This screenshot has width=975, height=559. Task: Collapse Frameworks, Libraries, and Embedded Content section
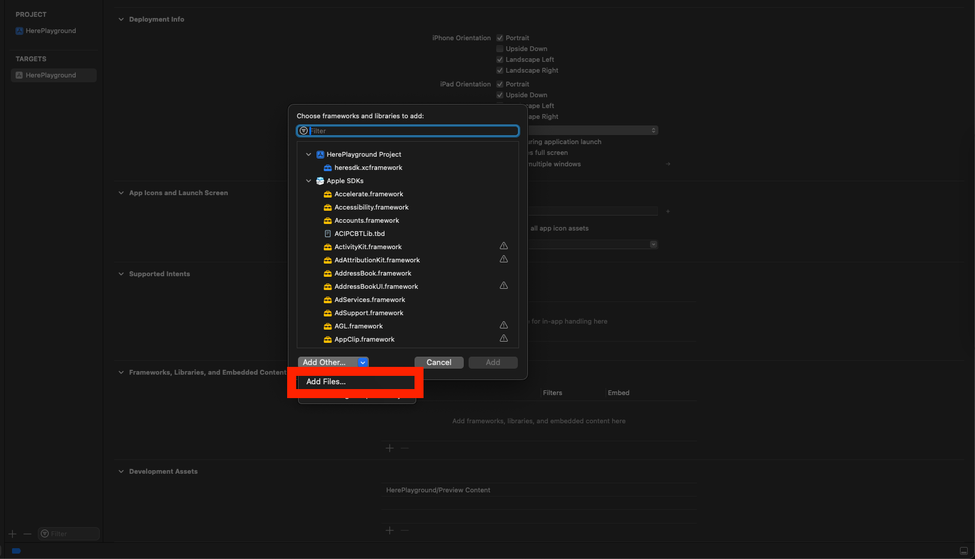121,372
